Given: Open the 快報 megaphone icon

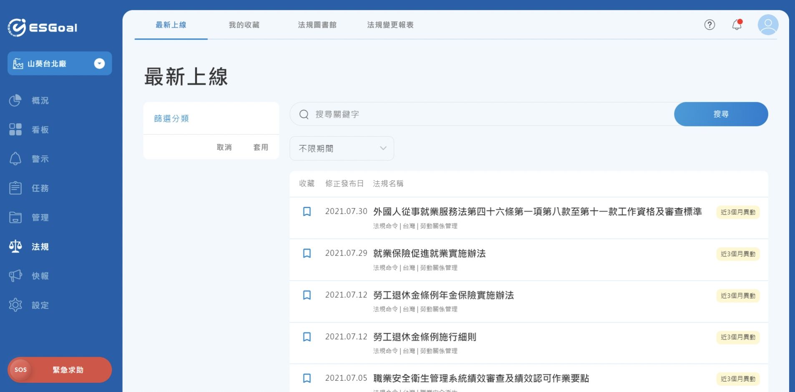Looking at the screenshot, I should pyautogui.click(x=15, y=276).
